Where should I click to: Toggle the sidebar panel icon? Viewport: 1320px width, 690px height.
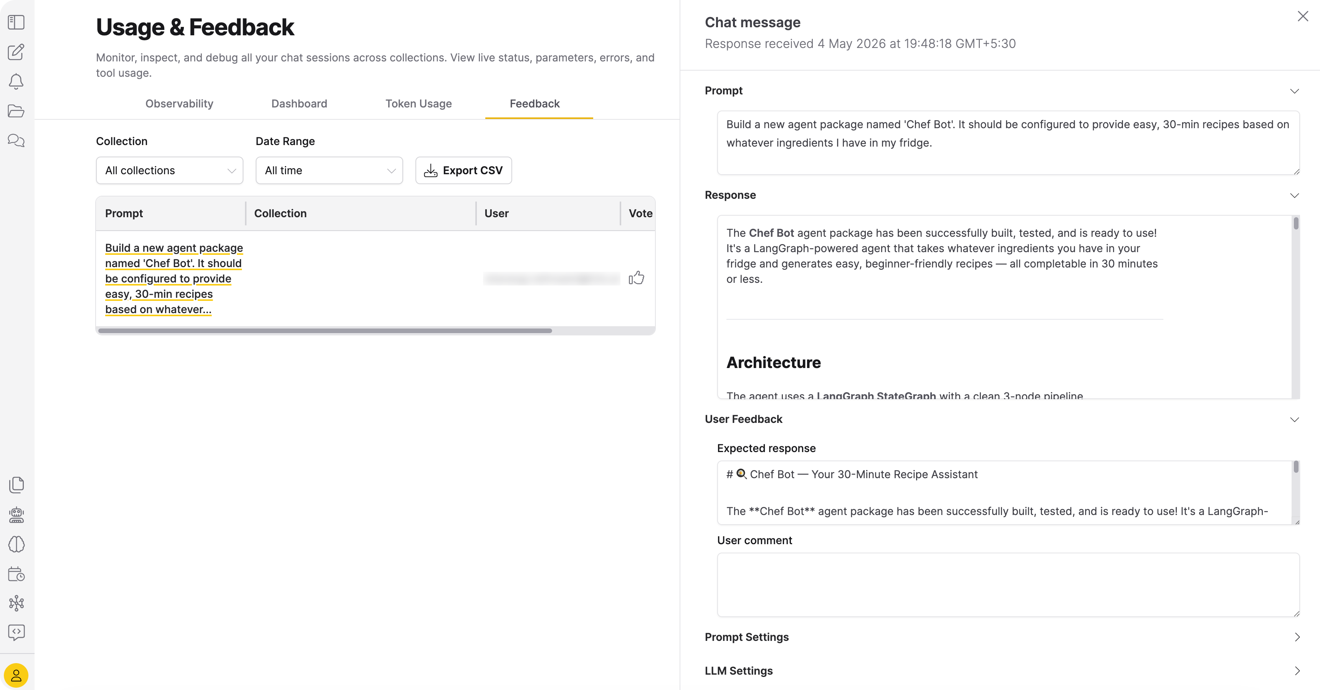coord(17,22)
